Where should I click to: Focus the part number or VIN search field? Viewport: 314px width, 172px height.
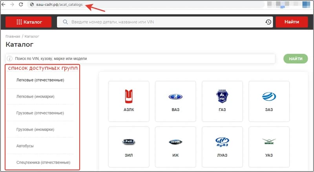(x=165, y=22)
